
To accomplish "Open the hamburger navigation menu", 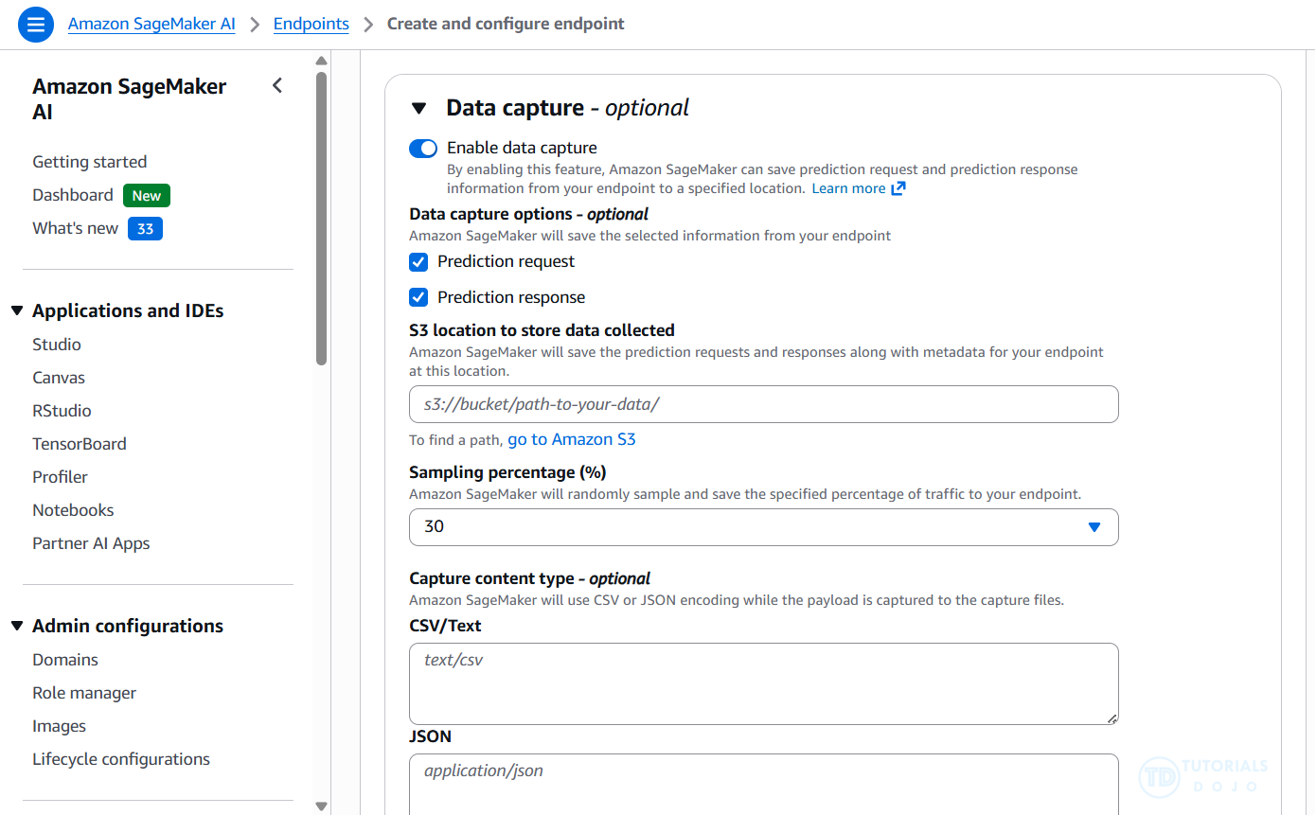I will point(36,25).
